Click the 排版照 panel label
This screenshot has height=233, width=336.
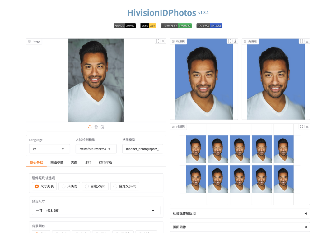[179, 127]
